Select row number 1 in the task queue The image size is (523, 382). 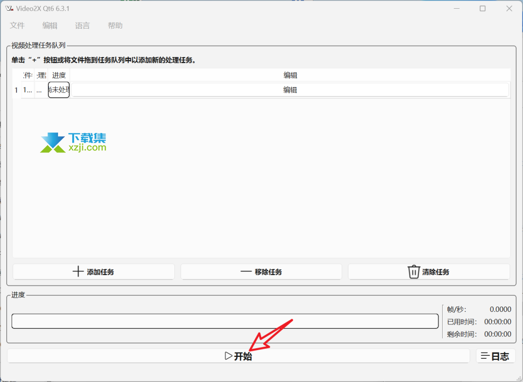coord(16,90)
